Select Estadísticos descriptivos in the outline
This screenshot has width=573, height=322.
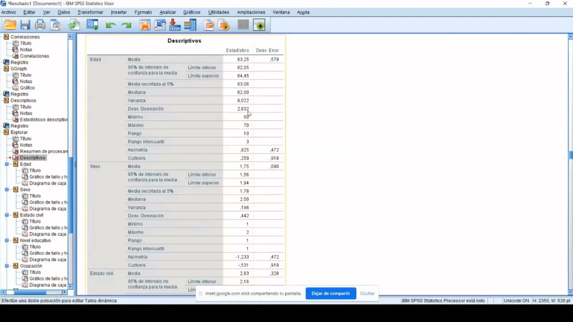tap(43, 119)
